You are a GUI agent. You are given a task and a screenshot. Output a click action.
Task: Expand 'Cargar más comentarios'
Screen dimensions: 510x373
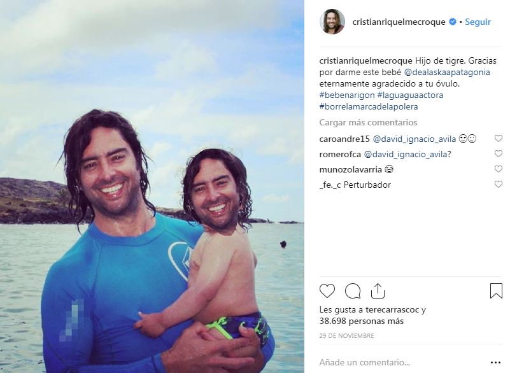pos(368,122)
